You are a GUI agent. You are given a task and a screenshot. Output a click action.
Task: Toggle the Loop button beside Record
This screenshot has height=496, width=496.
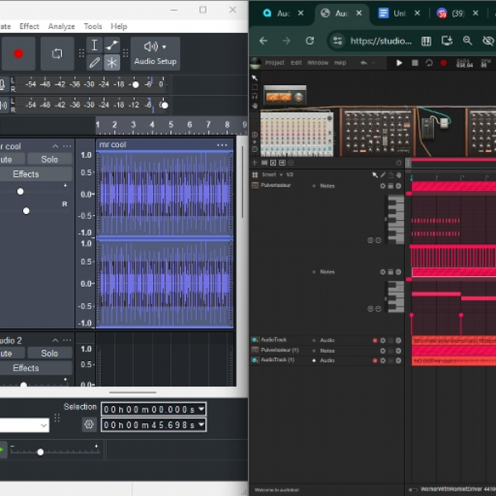57,54
